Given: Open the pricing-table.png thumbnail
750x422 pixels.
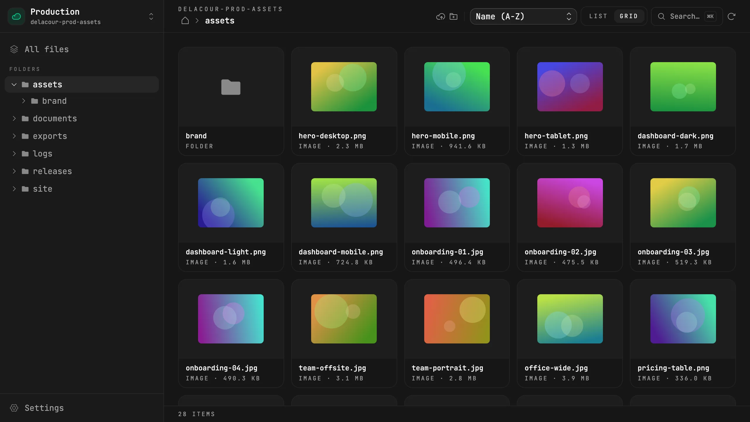Looking at the screenshot, I should (683, 319).
